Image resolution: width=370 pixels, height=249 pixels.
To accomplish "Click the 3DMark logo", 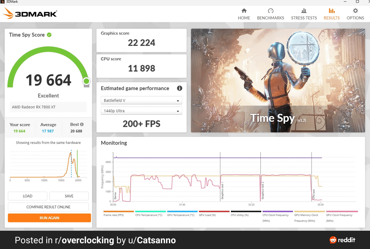I will pos(30,13).
